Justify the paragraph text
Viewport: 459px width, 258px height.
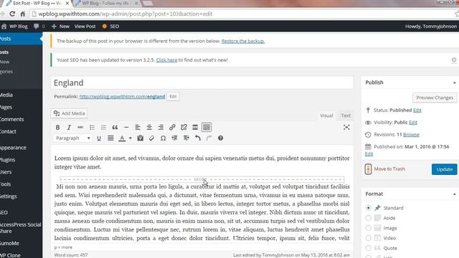coord(110,138)
